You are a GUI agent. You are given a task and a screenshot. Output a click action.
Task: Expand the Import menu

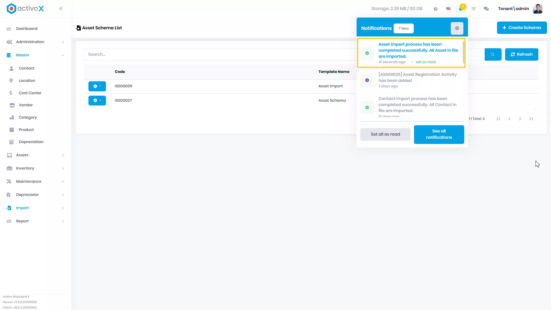pyautogui.click(x=36, y=208)
